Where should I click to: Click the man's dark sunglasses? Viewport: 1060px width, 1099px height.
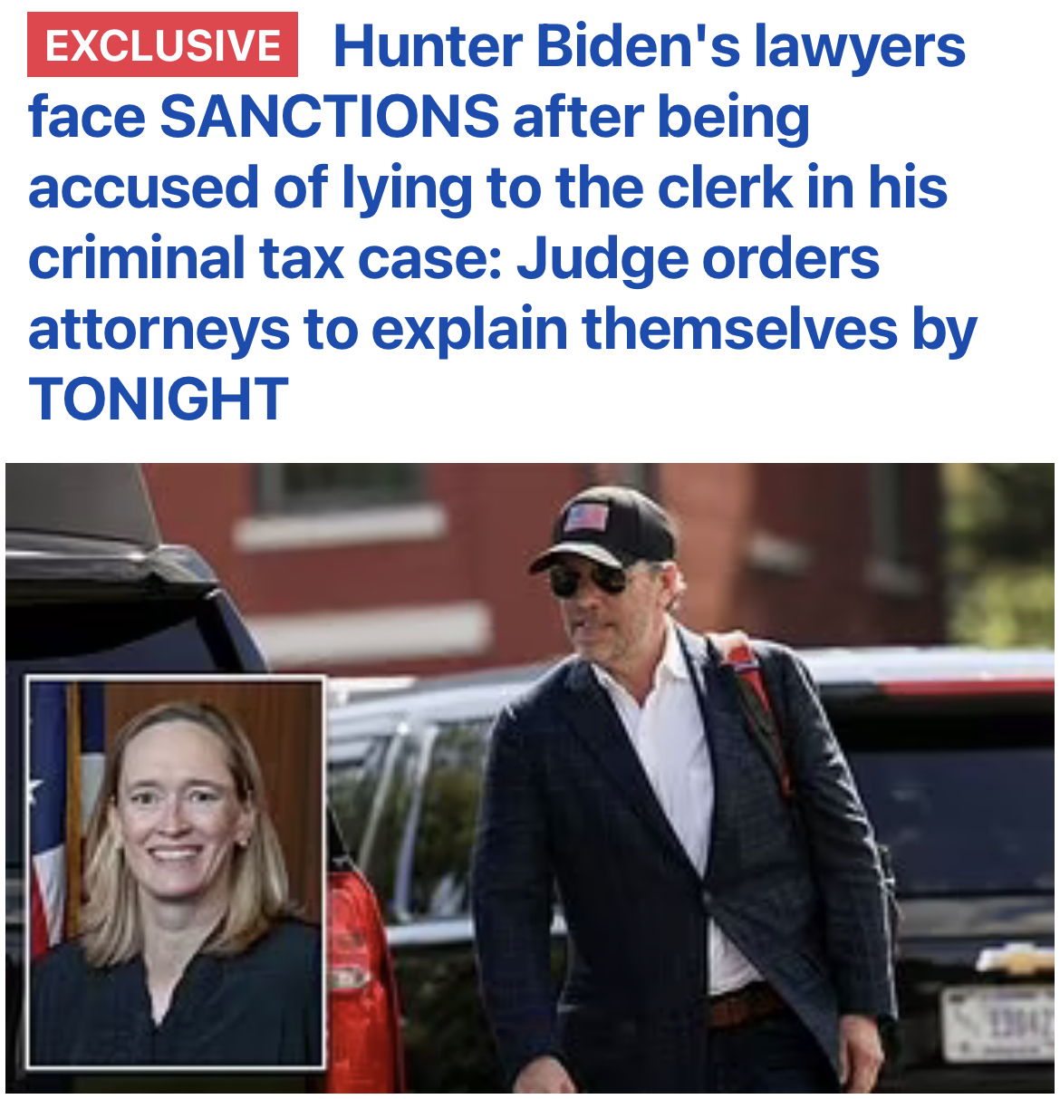589,579
